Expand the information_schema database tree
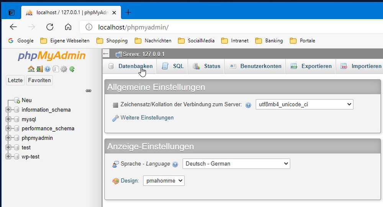The image size is (383, 207). coord(8,110)
